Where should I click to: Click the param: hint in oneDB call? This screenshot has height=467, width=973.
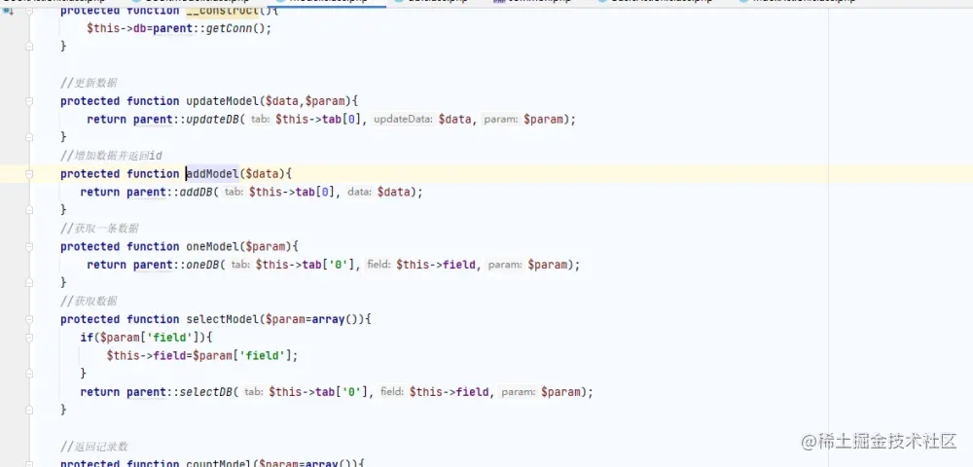(x=505, y=265)
